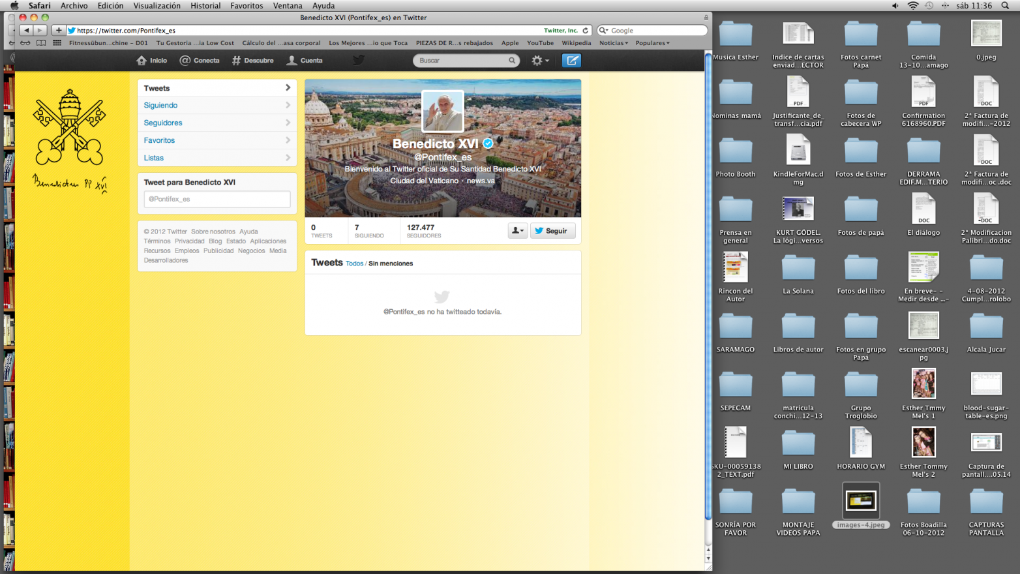Viewport: 1020px width, 574px height.
Task: Click the Twitter bird logo in navbar
Action: coord(359,60)
